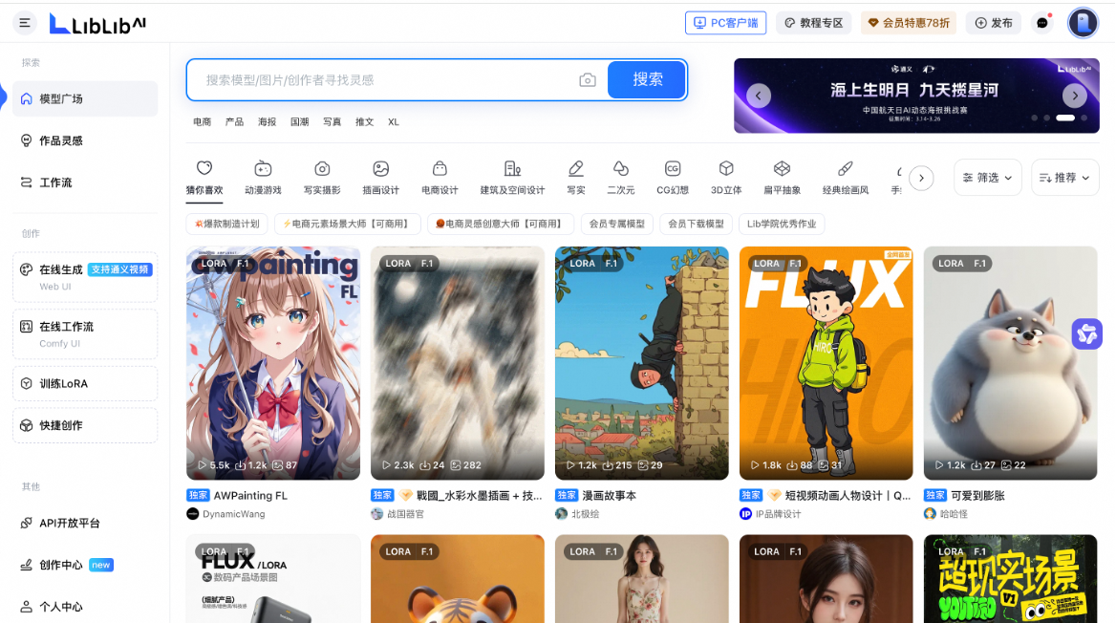The width and height of the screenshot is (1116, 623).
Task: Jump to a banner slide via the carousel dots
Action: click(x=1061, y=118)
